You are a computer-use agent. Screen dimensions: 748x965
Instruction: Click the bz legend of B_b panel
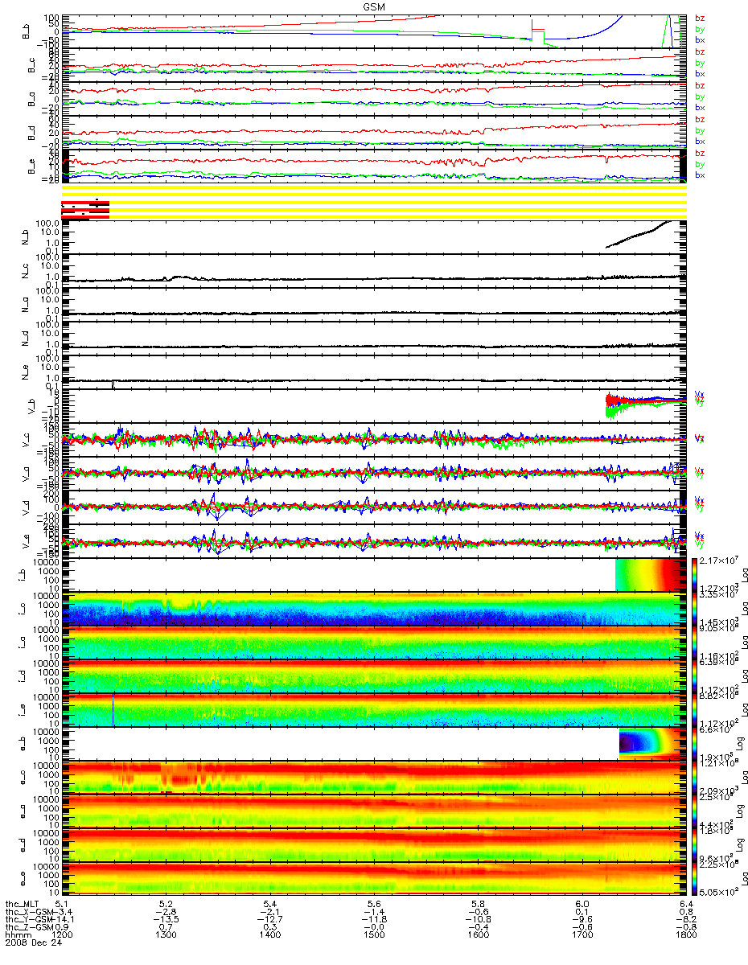click(x=700, y=18)
